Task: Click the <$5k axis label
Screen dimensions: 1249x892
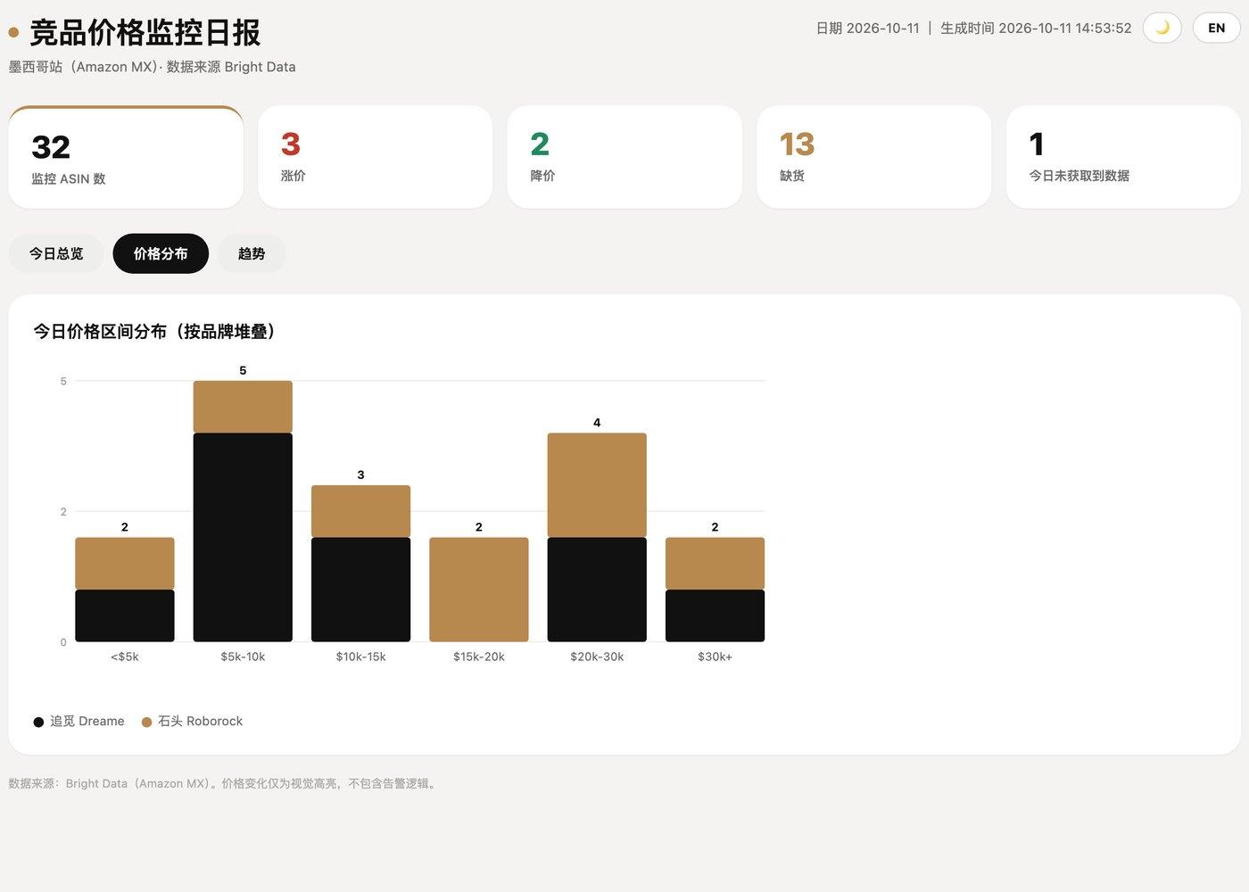Action: [x=125, y=657]
